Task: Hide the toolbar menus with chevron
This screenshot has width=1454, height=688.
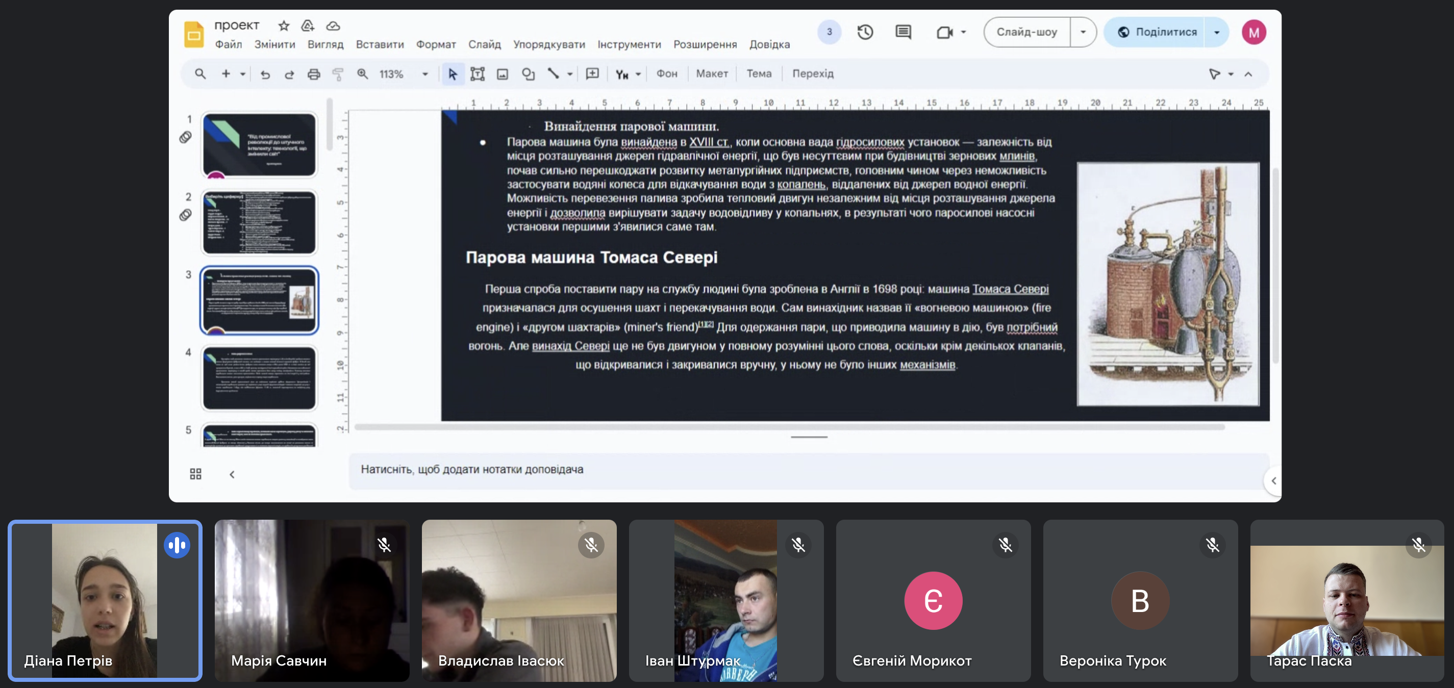Action: 1248,74
